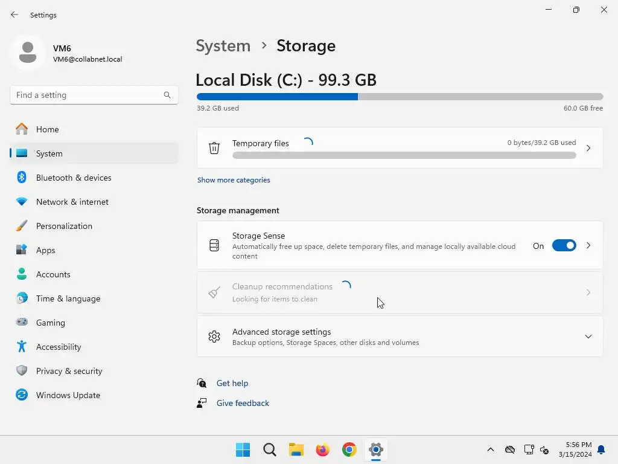The image size is (618, 464).
Task: Open the Personalization settings page
Action: 64,226
